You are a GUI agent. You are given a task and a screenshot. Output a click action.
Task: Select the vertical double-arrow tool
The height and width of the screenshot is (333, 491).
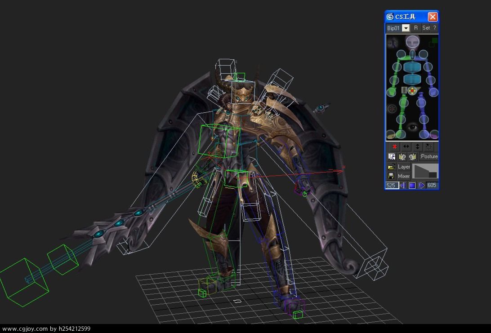coord(417,147)
